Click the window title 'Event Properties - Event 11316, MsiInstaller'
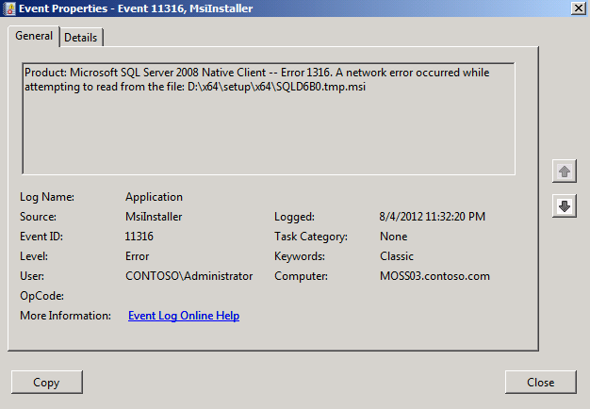590x409 pixels. pyautogui.click(x=136, y=8)
